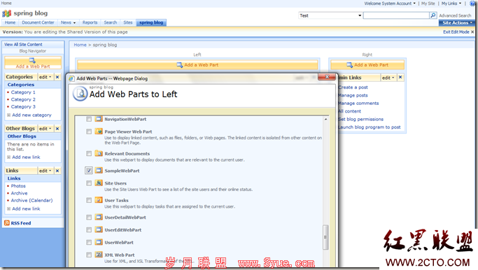Click the UserEditWebPart icon
This screenshot has width=478, height=270.
[99, 229]
